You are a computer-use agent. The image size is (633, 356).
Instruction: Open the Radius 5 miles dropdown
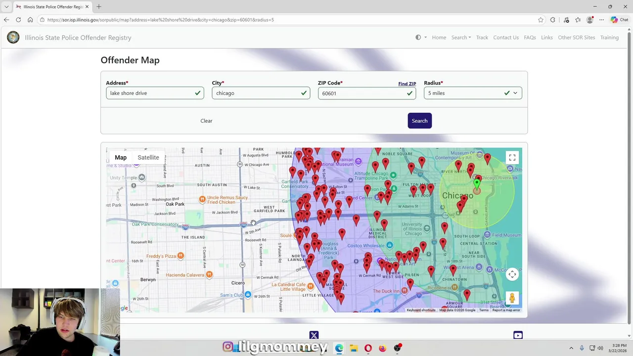[473, 93]
